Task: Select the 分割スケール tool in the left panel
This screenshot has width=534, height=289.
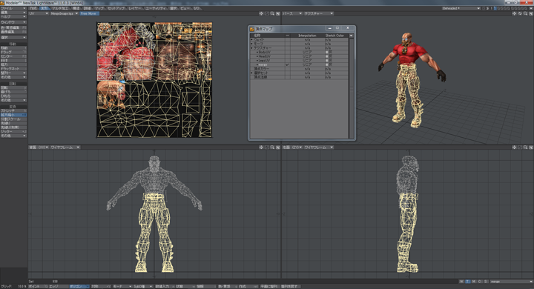Action: coord(13,119)
